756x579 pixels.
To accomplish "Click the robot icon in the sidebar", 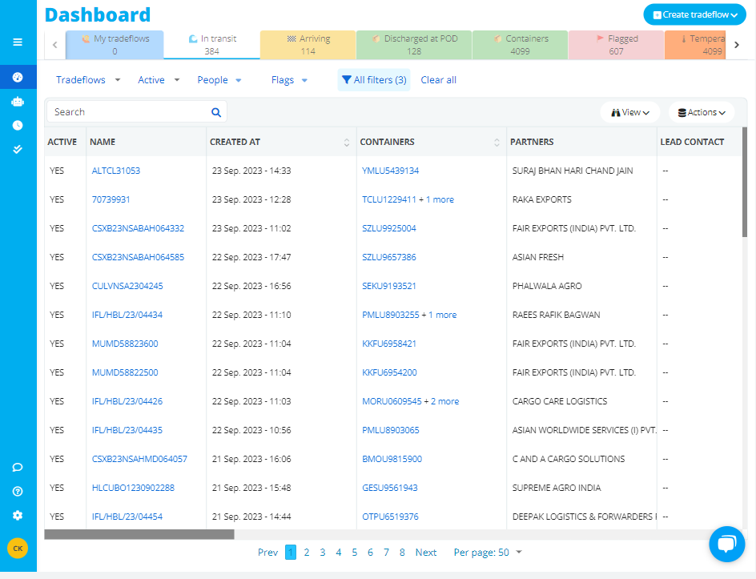I will [18, 102].
